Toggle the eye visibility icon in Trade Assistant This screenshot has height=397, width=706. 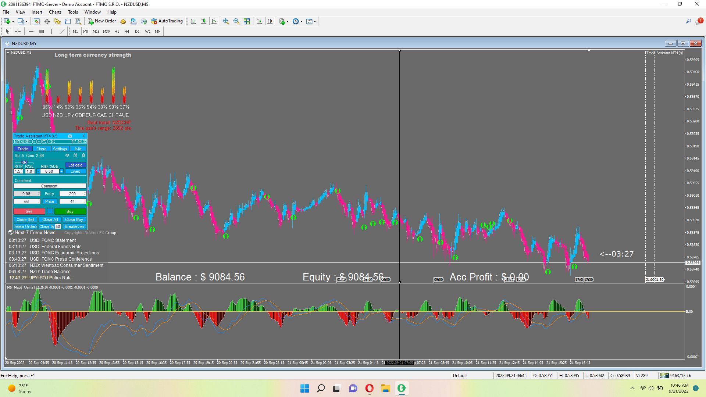pyautogui.click(x=67, y=155)
